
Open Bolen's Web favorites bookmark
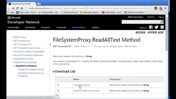pyautogui.click(x=26, y=12)
